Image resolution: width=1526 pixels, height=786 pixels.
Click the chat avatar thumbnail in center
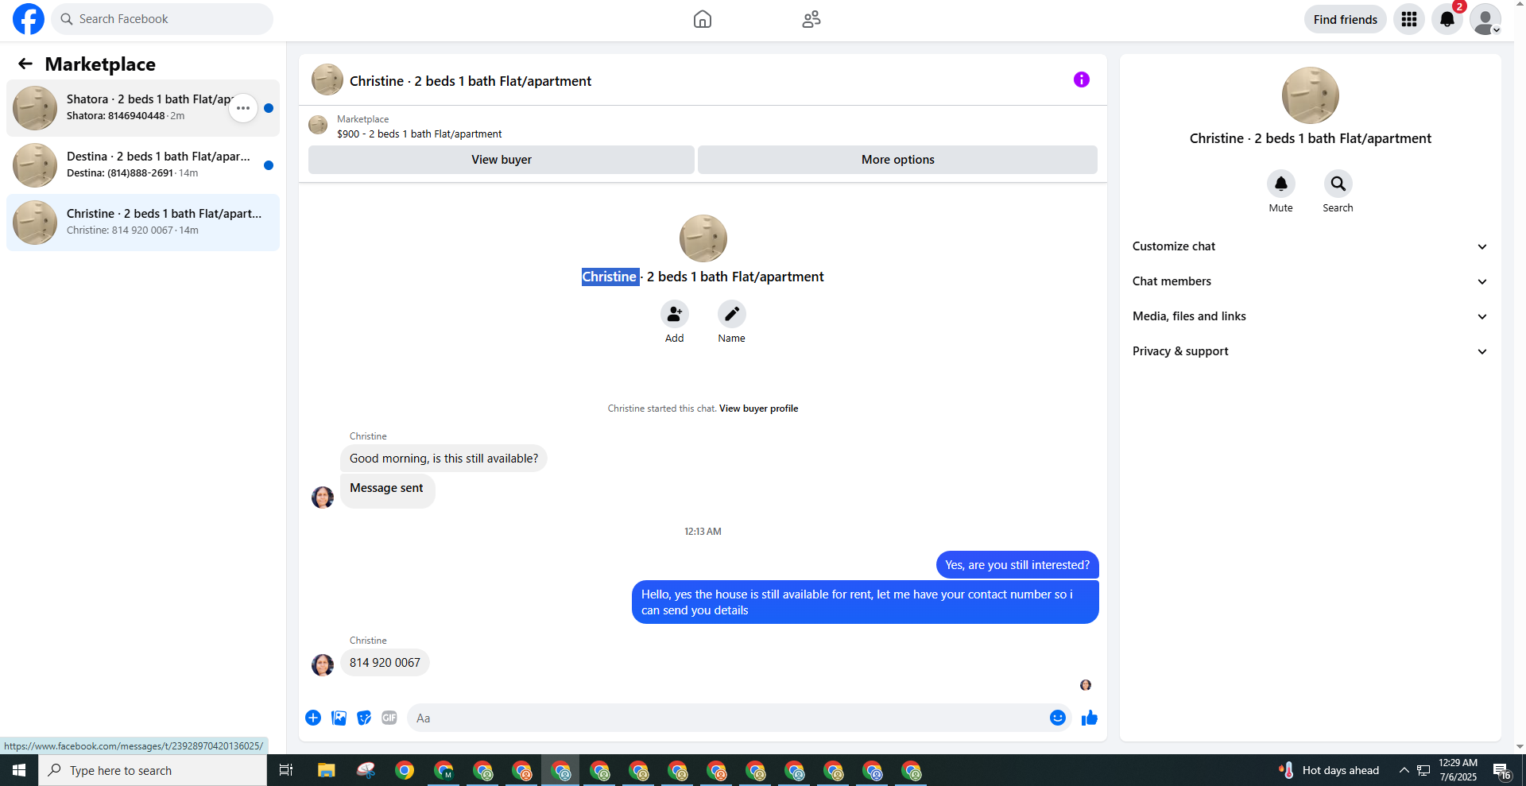click(703, 238)
